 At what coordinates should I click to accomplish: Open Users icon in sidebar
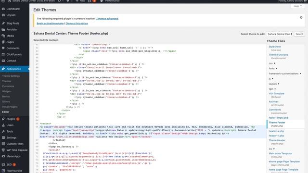tap(3, 125)
